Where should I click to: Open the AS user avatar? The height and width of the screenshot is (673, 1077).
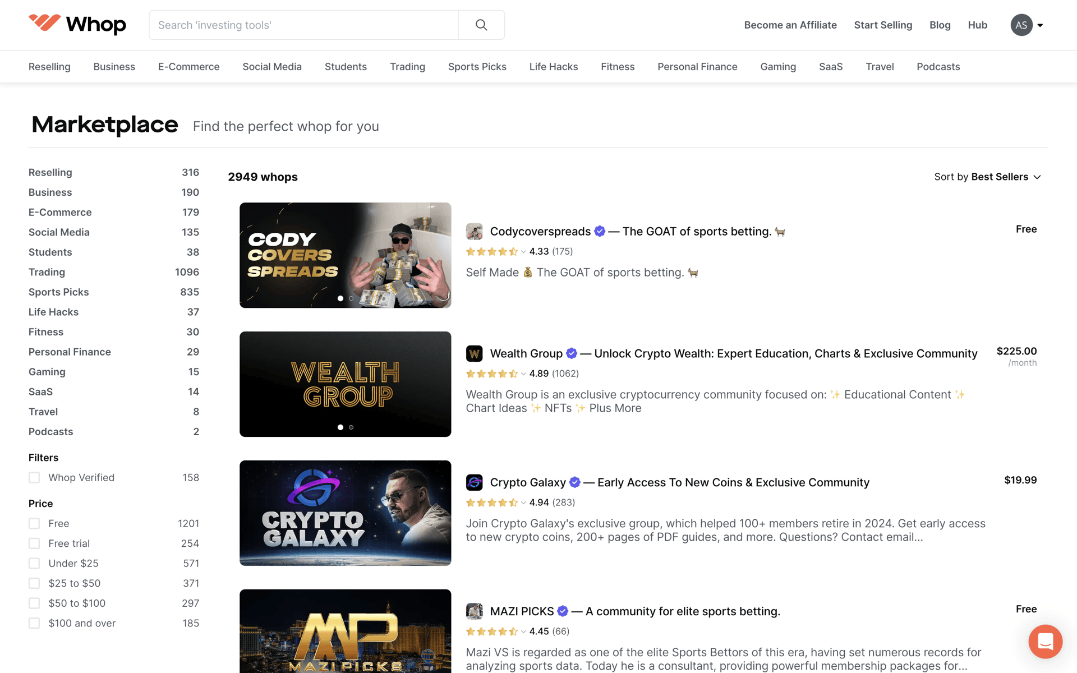(1021, 25)
